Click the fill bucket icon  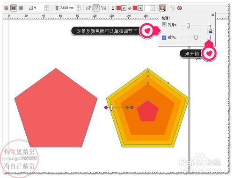tap(130, 8)
